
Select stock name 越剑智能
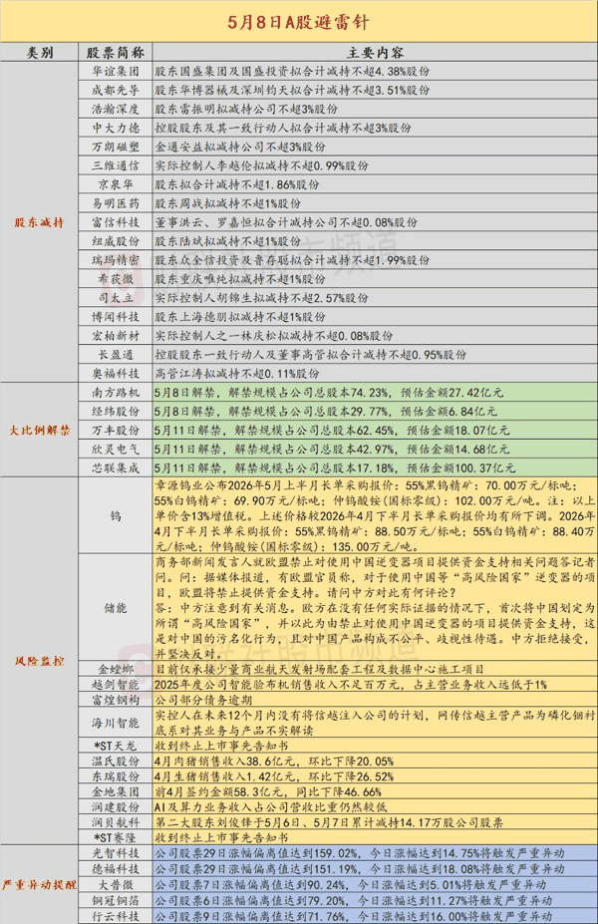(x=116, y=684)
